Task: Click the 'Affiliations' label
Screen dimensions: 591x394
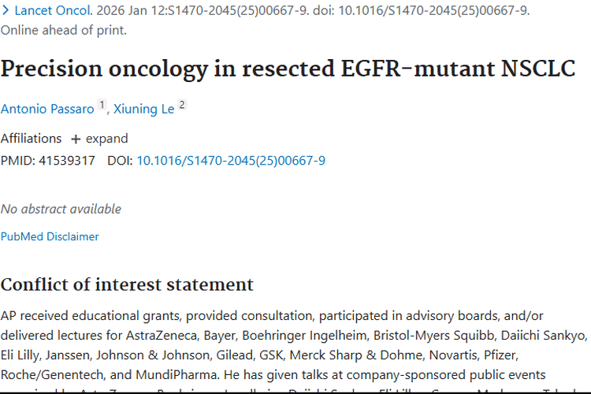Action: (x=31, y=139)
